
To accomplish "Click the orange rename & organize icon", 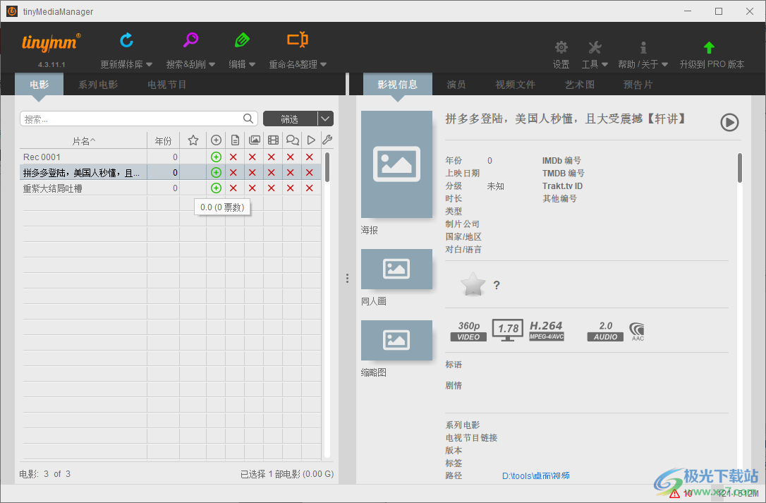I will point(298,40).
